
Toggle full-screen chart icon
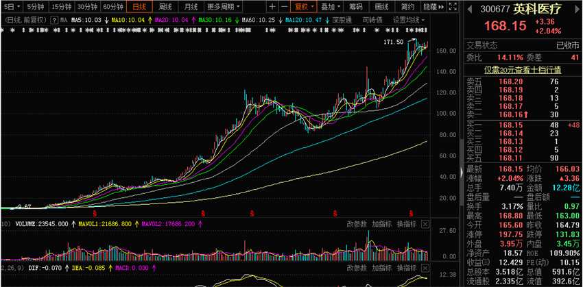point(452,6)
